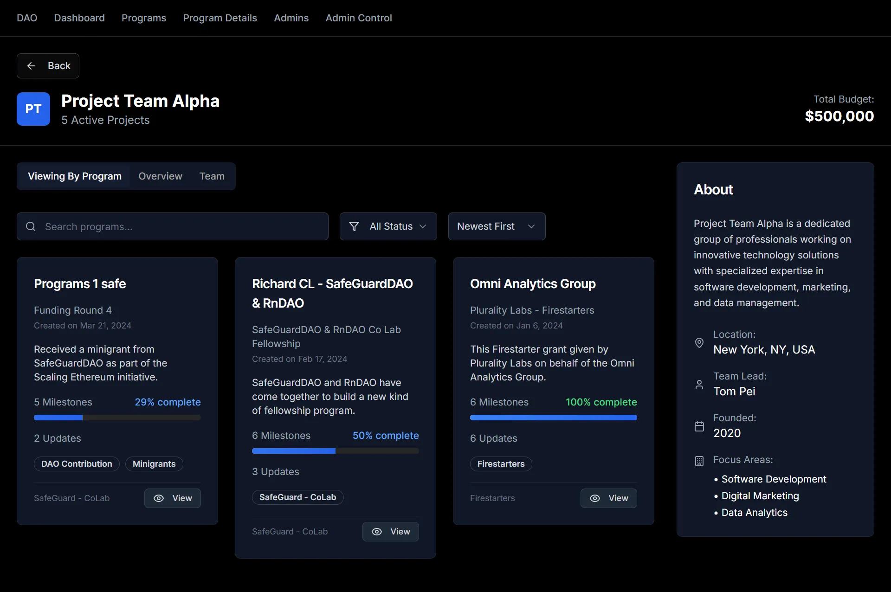
Task: Click the SafeGuardDAO & RnDAO Co Lab Fellowship label
Action: coord(326,337)
